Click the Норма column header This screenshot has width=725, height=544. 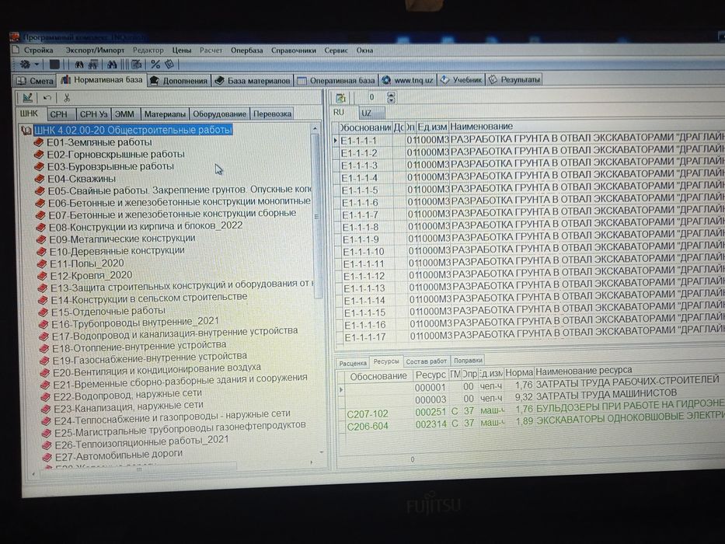pos(519,372)
